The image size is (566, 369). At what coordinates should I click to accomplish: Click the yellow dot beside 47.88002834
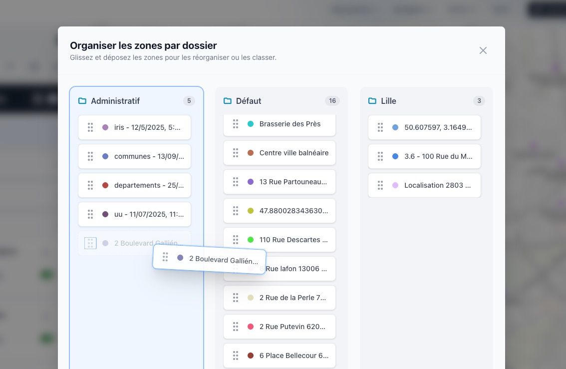point(251,211)
